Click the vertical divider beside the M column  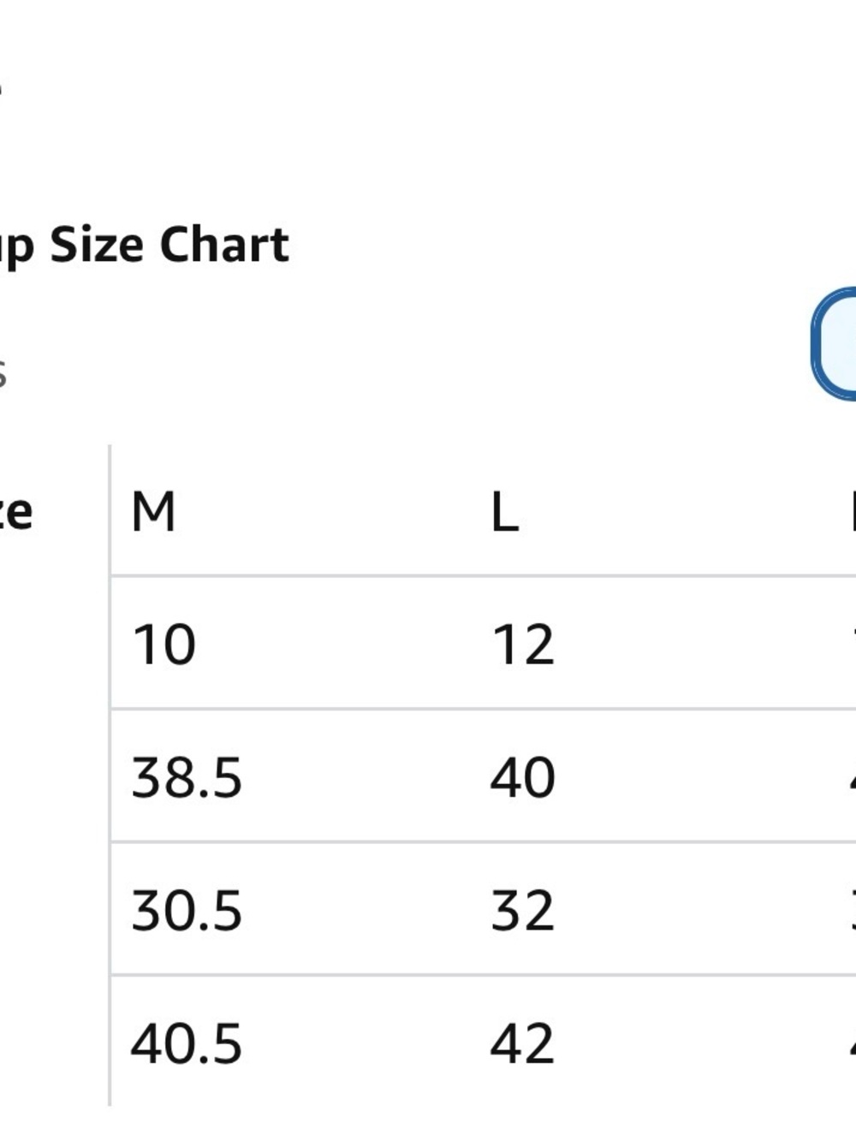coord(110,775)
